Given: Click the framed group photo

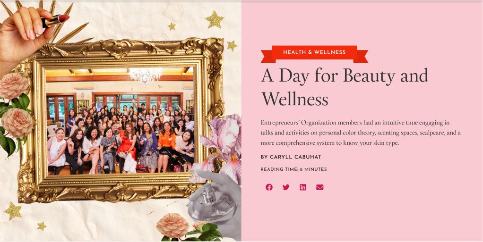Looking at the screenshot, I should point(121,121).
